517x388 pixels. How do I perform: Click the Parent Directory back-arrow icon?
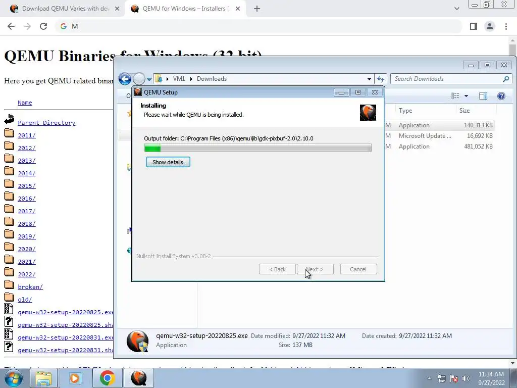coord(9,119)
